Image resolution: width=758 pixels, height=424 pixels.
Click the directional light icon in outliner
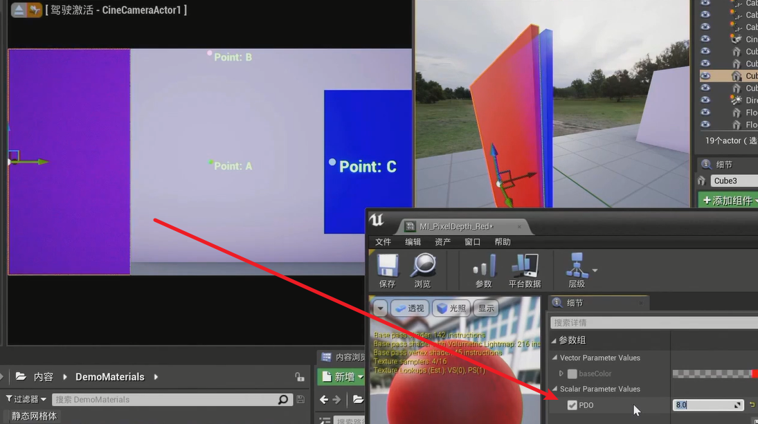click(x=736, y=100)
